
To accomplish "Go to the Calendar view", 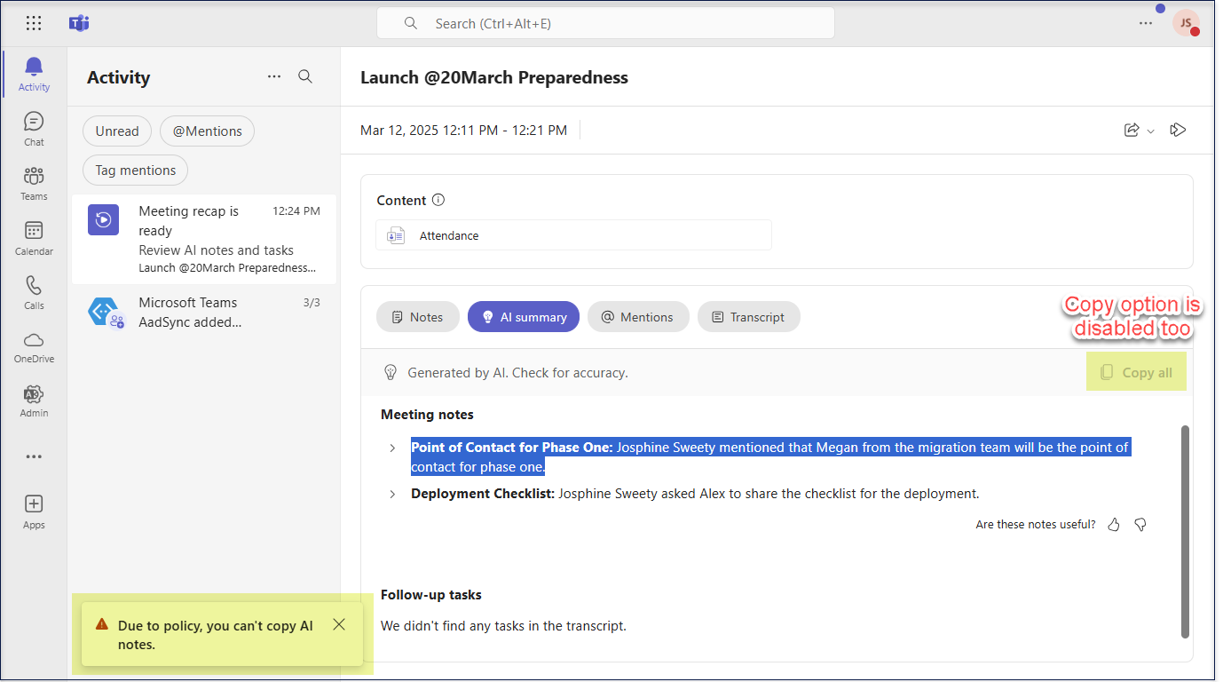I will pos(34,237).
